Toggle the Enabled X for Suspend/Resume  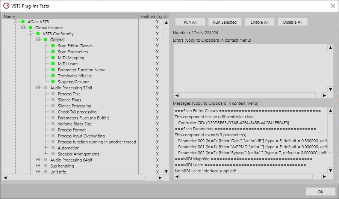tap(157, 82)
